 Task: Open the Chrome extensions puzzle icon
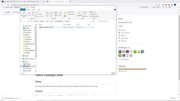pyautogui.click(x=172, y=5)
